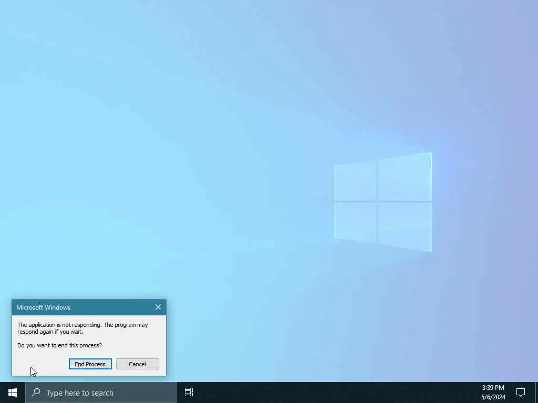Open the notification Action Center
The width and height of the screenshot is (538, 403).
521,393
